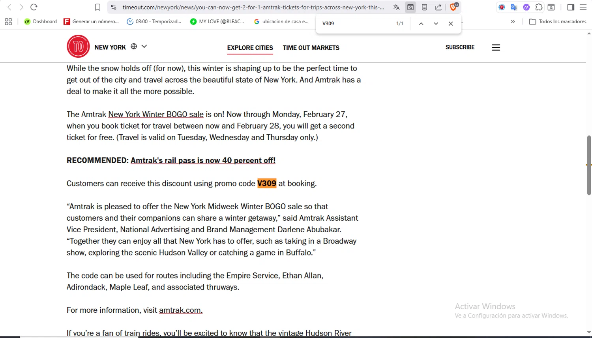Open Amtrak's rail pass 40 percent off link

[203, 160]
